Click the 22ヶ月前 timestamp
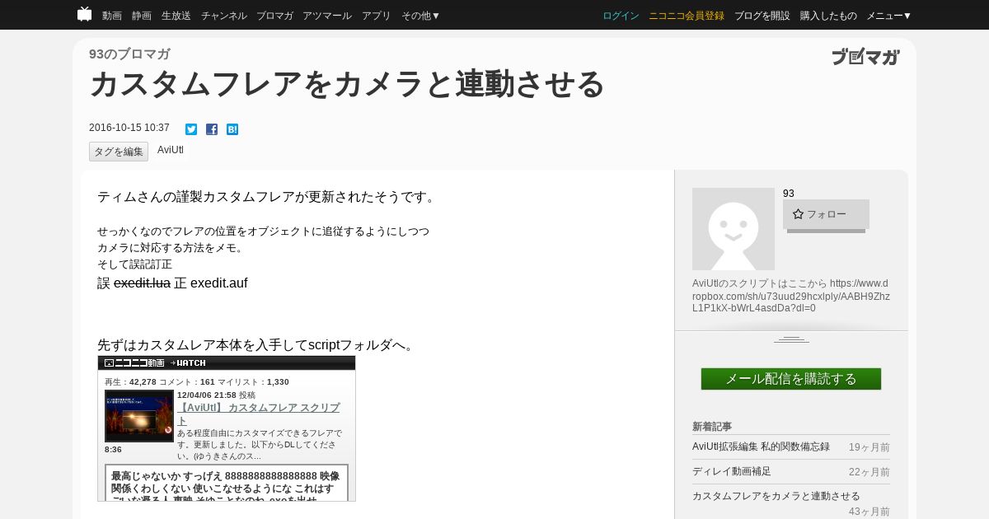Viewport: 989px width, 519px height. click(869, 472)
